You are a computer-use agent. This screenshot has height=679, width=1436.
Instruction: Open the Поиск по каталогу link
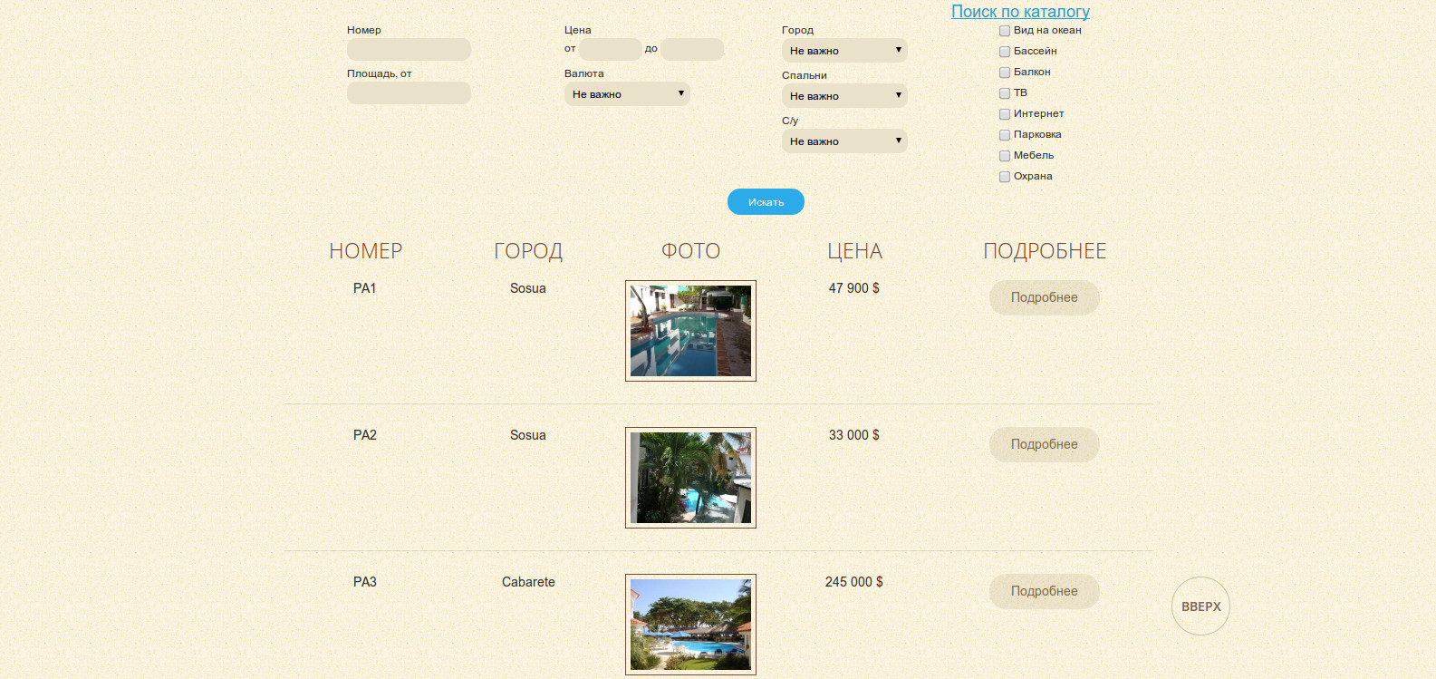click(x=1020, y=11)
